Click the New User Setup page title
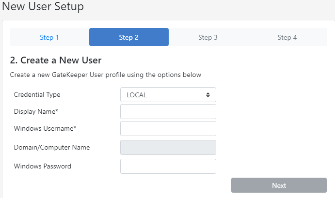 click(43, 7)
